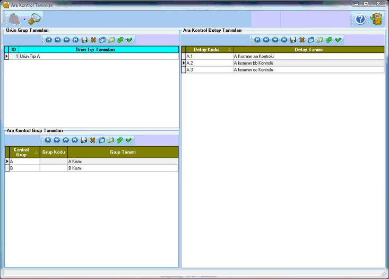The image size is (389, 279).
Task: Delete with X icon in Ara Kontrol Grup Tanımları
Action: point(92,140)
